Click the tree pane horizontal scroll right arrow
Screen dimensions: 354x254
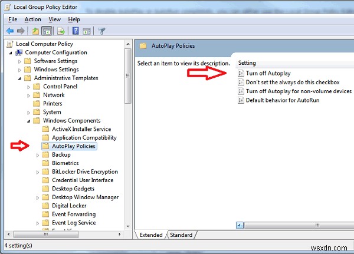point(119,235)
